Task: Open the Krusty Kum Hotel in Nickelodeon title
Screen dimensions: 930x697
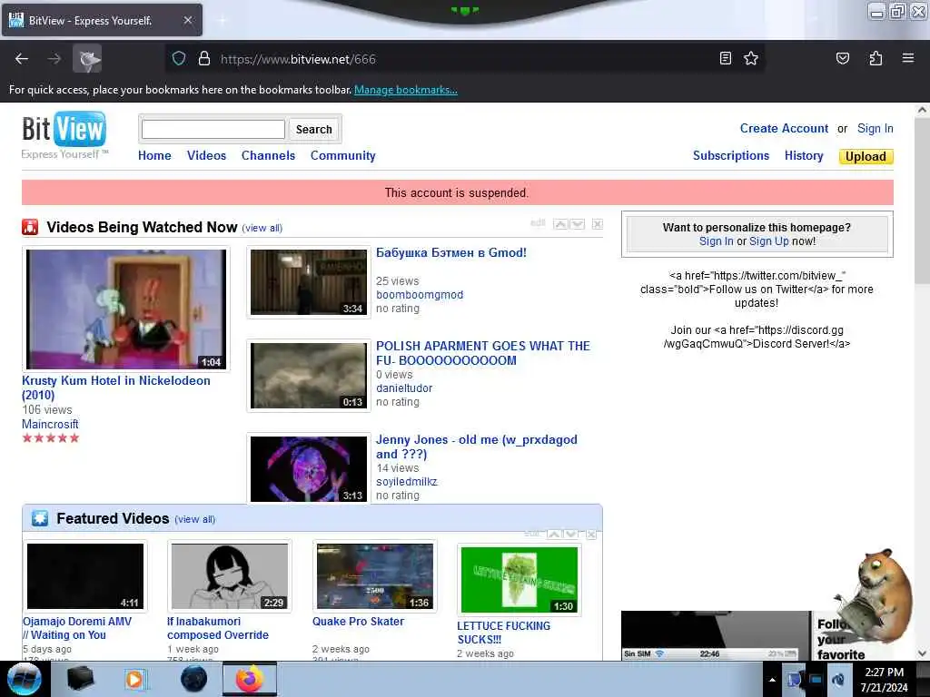Action: (116, 388)
